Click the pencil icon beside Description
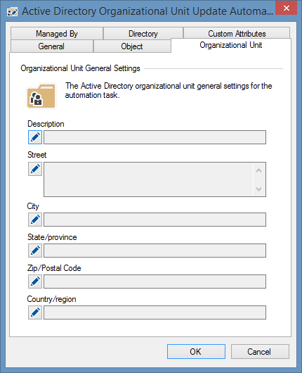Viewport: 302px width, 373px height. (35, 137)
